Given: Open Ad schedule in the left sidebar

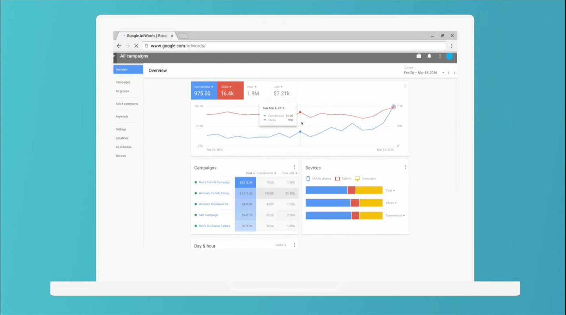Looking at the screenshot, I should tap(124, 147).
